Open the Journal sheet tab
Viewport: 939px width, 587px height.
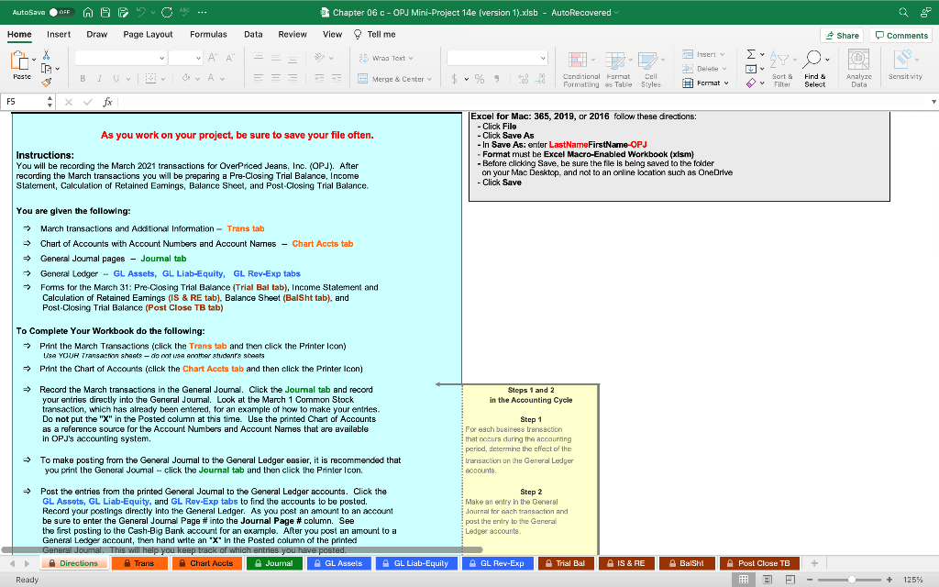274,562
